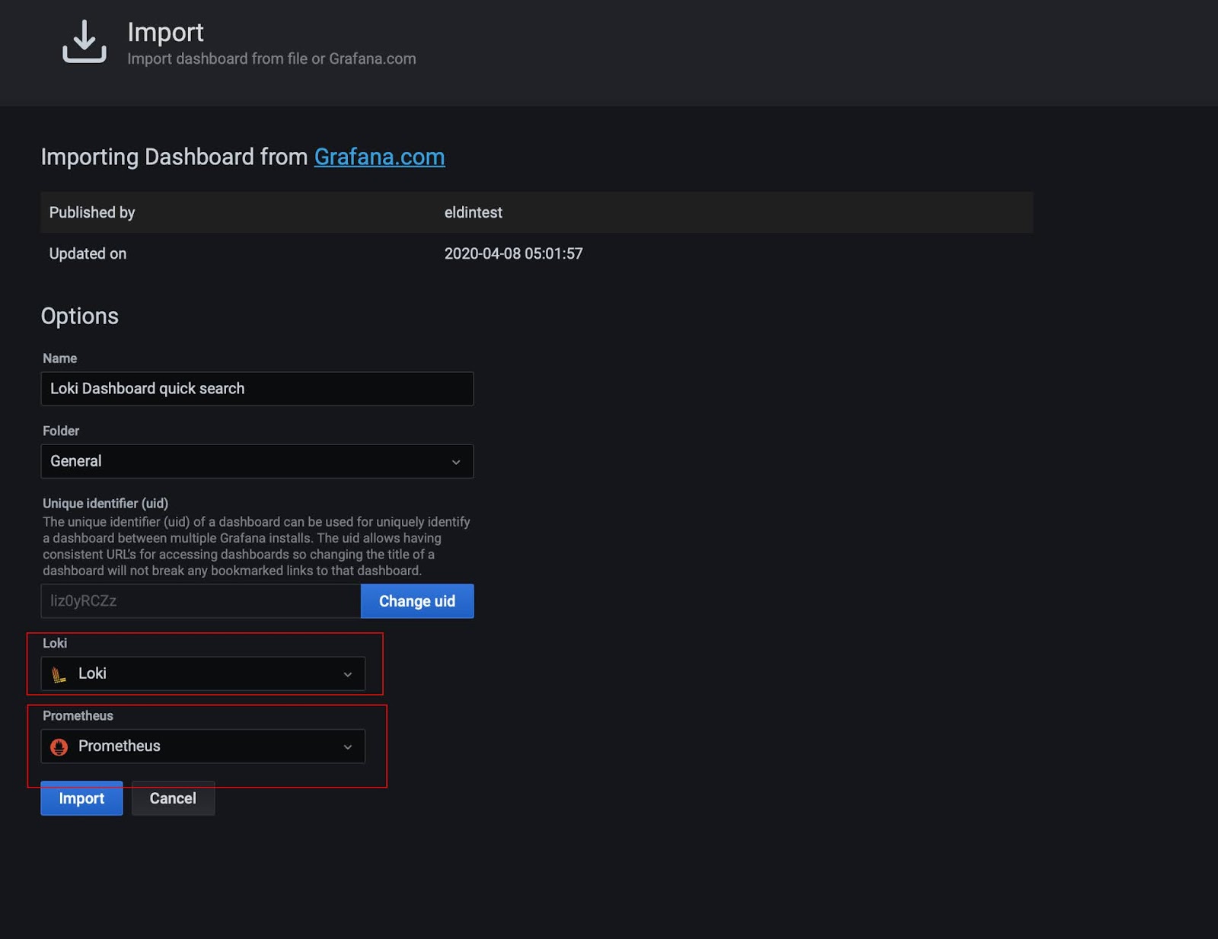This screenshot has width=1218, height=939.
Task: Click the Change uid button
Action: click(x=417, y=601)
